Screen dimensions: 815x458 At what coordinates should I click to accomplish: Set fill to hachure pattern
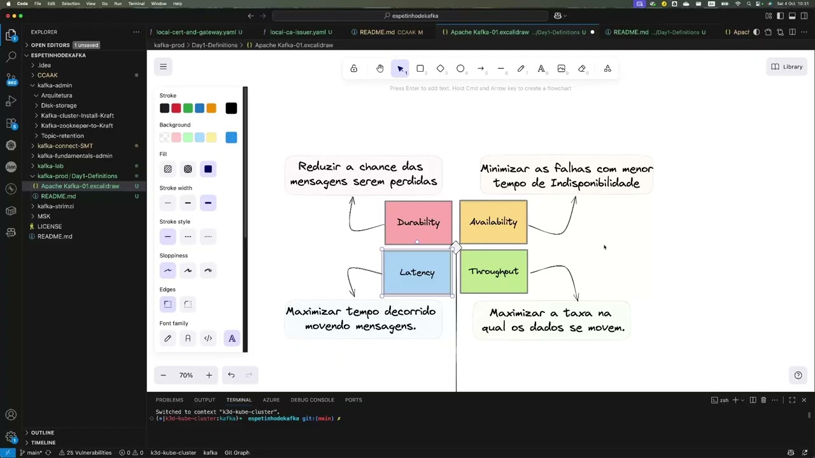pos(167,169)
